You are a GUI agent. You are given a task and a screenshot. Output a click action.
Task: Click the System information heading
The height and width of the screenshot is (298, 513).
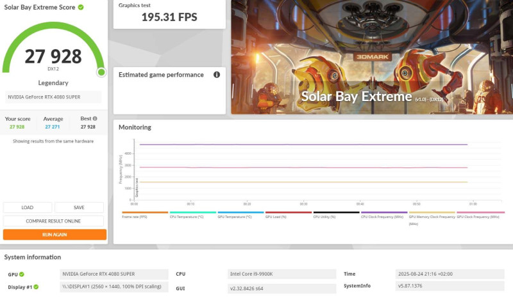(x=33, y=257)
